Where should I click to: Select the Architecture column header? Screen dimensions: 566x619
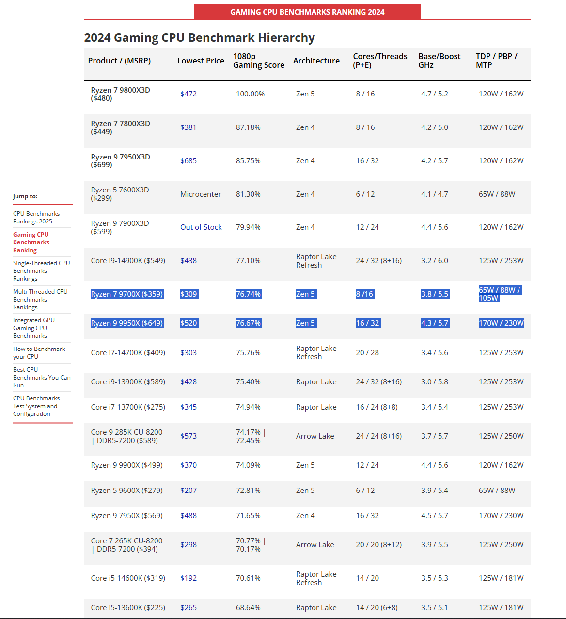coord(316,61)
